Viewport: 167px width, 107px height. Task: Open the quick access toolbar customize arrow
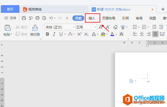[67, 18]
